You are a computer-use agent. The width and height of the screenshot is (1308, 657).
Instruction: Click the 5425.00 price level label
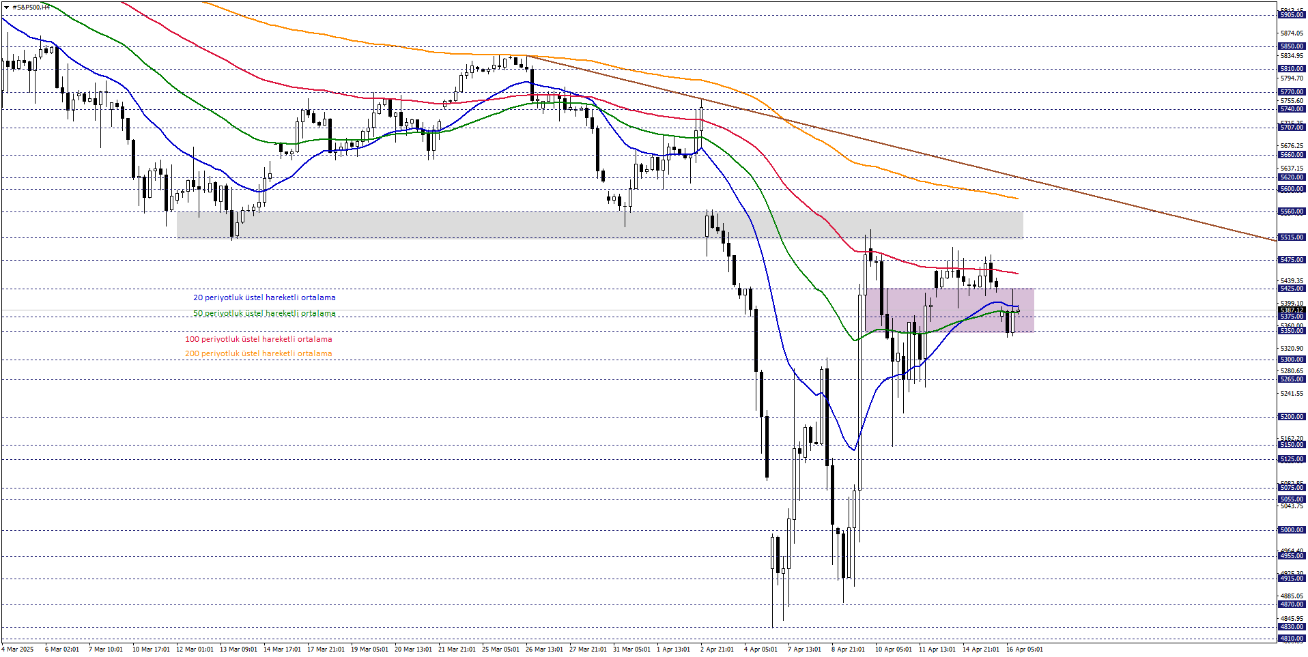click(1292, 289)
